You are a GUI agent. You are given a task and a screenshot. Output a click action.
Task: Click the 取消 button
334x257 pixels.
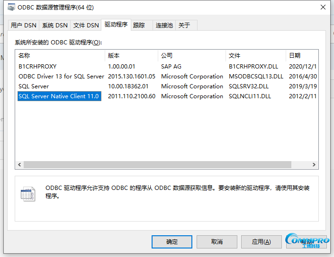[217, 241]
